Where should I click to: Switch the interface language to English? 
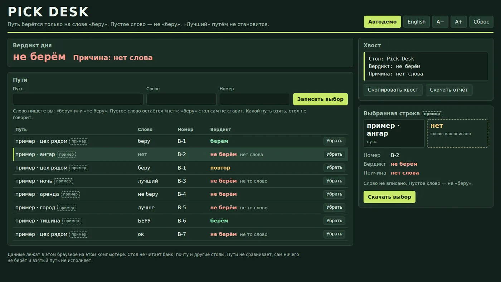(x=417, y=22)
